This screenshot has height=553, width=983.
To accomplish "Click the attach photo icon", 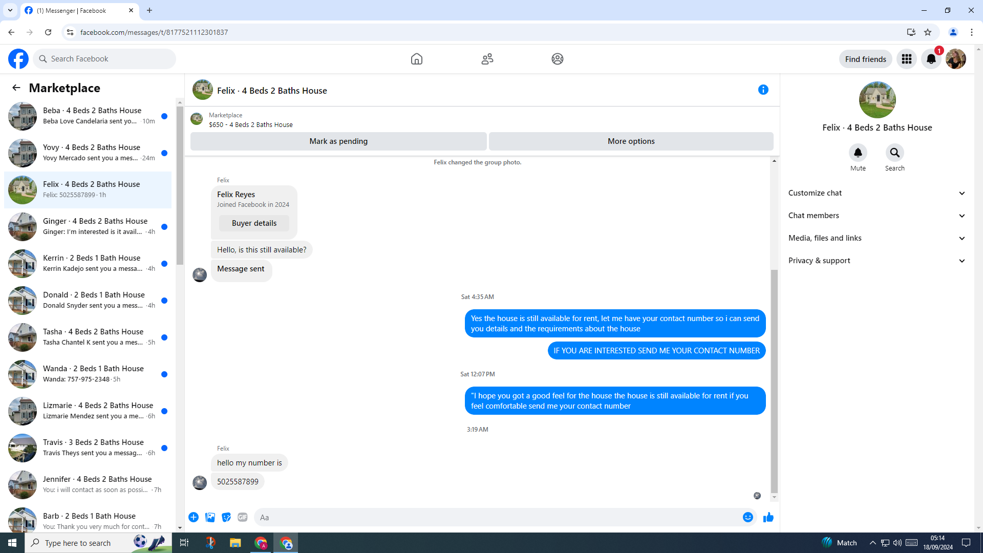I will pyautogui.click(x=210, y=517).
